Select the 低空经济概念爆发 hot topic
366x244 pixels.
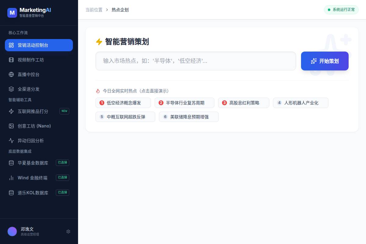tap(123, 103)
